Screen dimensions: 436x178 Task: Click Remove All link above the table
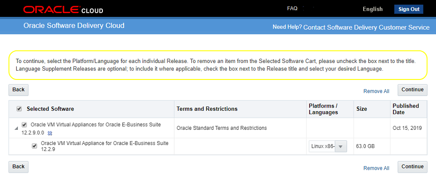[376, 91]
